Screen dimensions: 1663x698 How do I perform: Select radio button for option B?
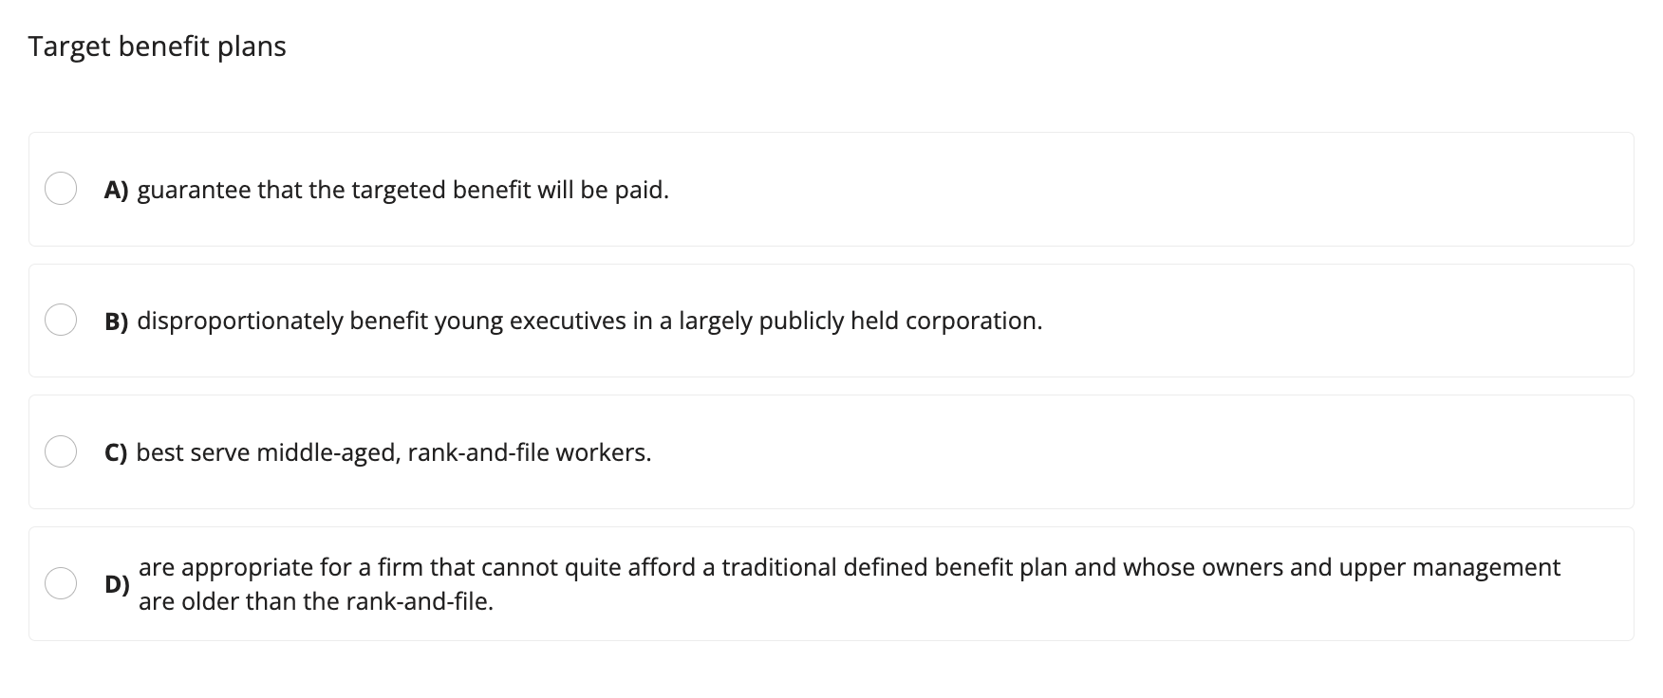coord(61,321)
